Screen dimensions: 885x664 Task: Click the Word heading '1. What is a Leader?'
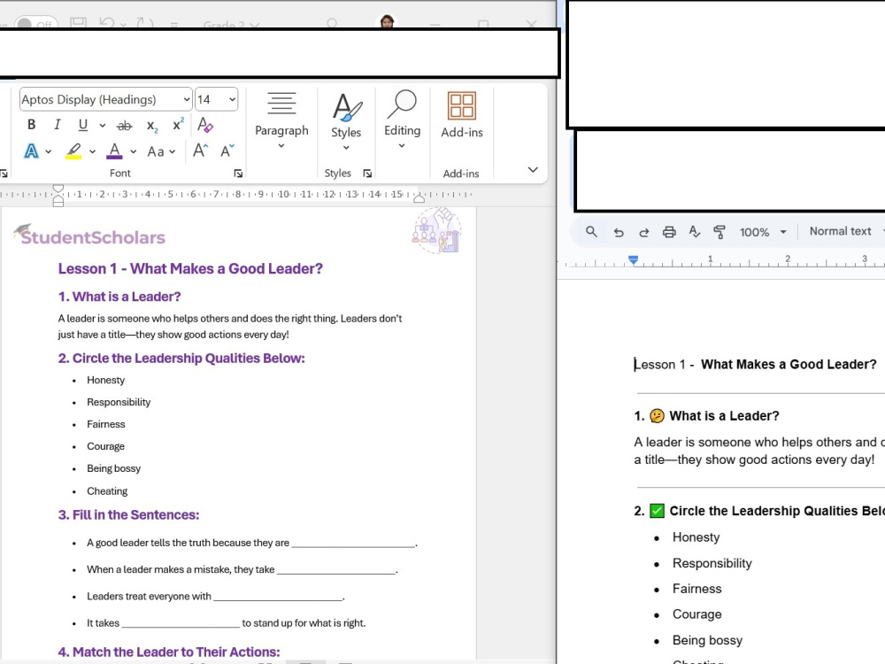119,297
